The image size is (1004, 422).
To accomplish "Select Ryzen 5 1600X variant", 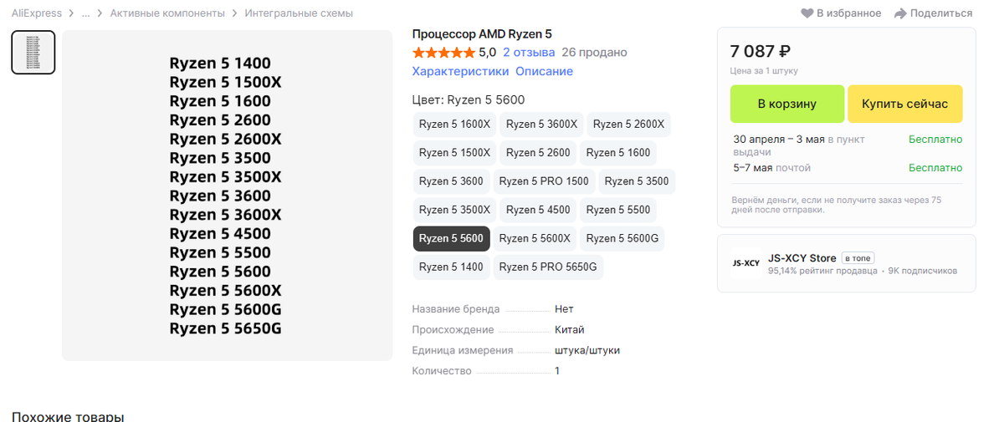I will click(x=454, y=125).
